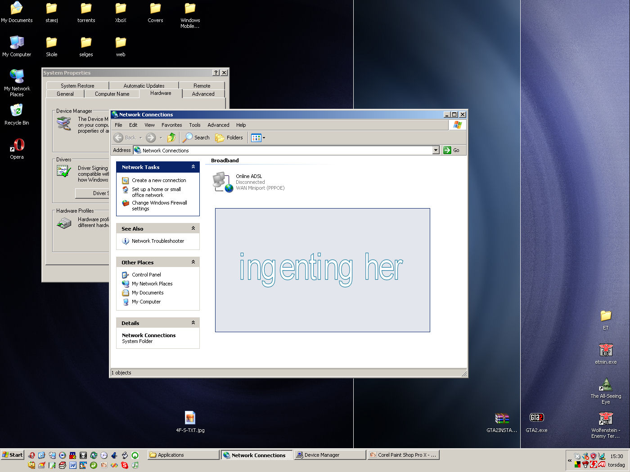The image size is (630, 472).
Task: Select 4F-S-TXT.jpg file on desktop
Action: (x=190, y=422)
